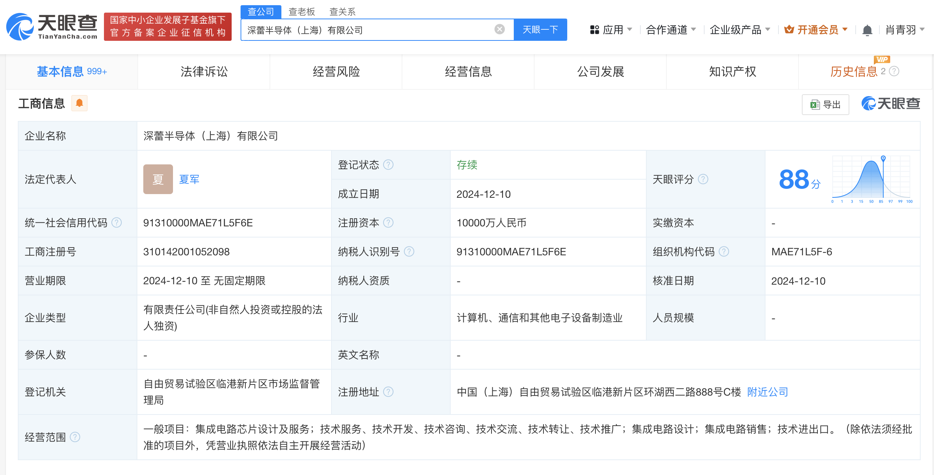
Task: Open legal representative 夏军 link
Action: (x=189, y=180)
